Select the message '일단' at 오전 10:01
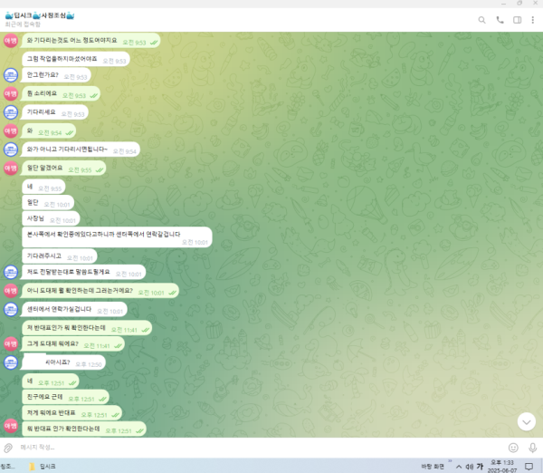The height and width of the screenshot is (473, 543). pyautogui.click(x=48, y=203)
